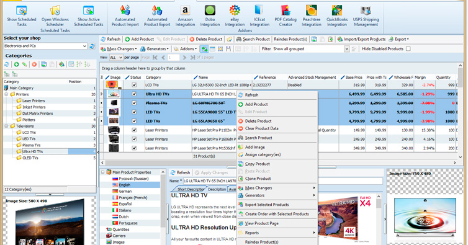The height and width of the screenshot is (245, 468).
Task: Toggle status checkbox for LG 65LA9650 row
Action: (134, 121)
